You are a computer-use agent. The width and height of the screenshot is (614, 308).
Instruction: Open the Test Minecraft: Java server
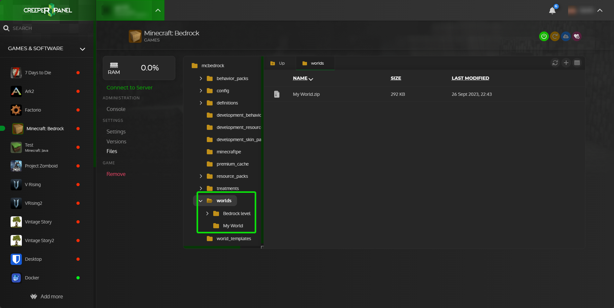click(47, 147)
